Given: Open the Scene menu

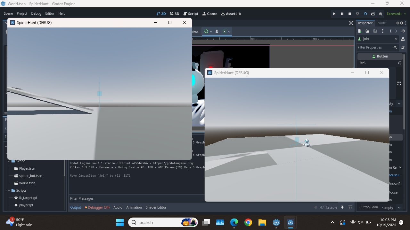Looking at the screenshot, I should pos(8,13).
